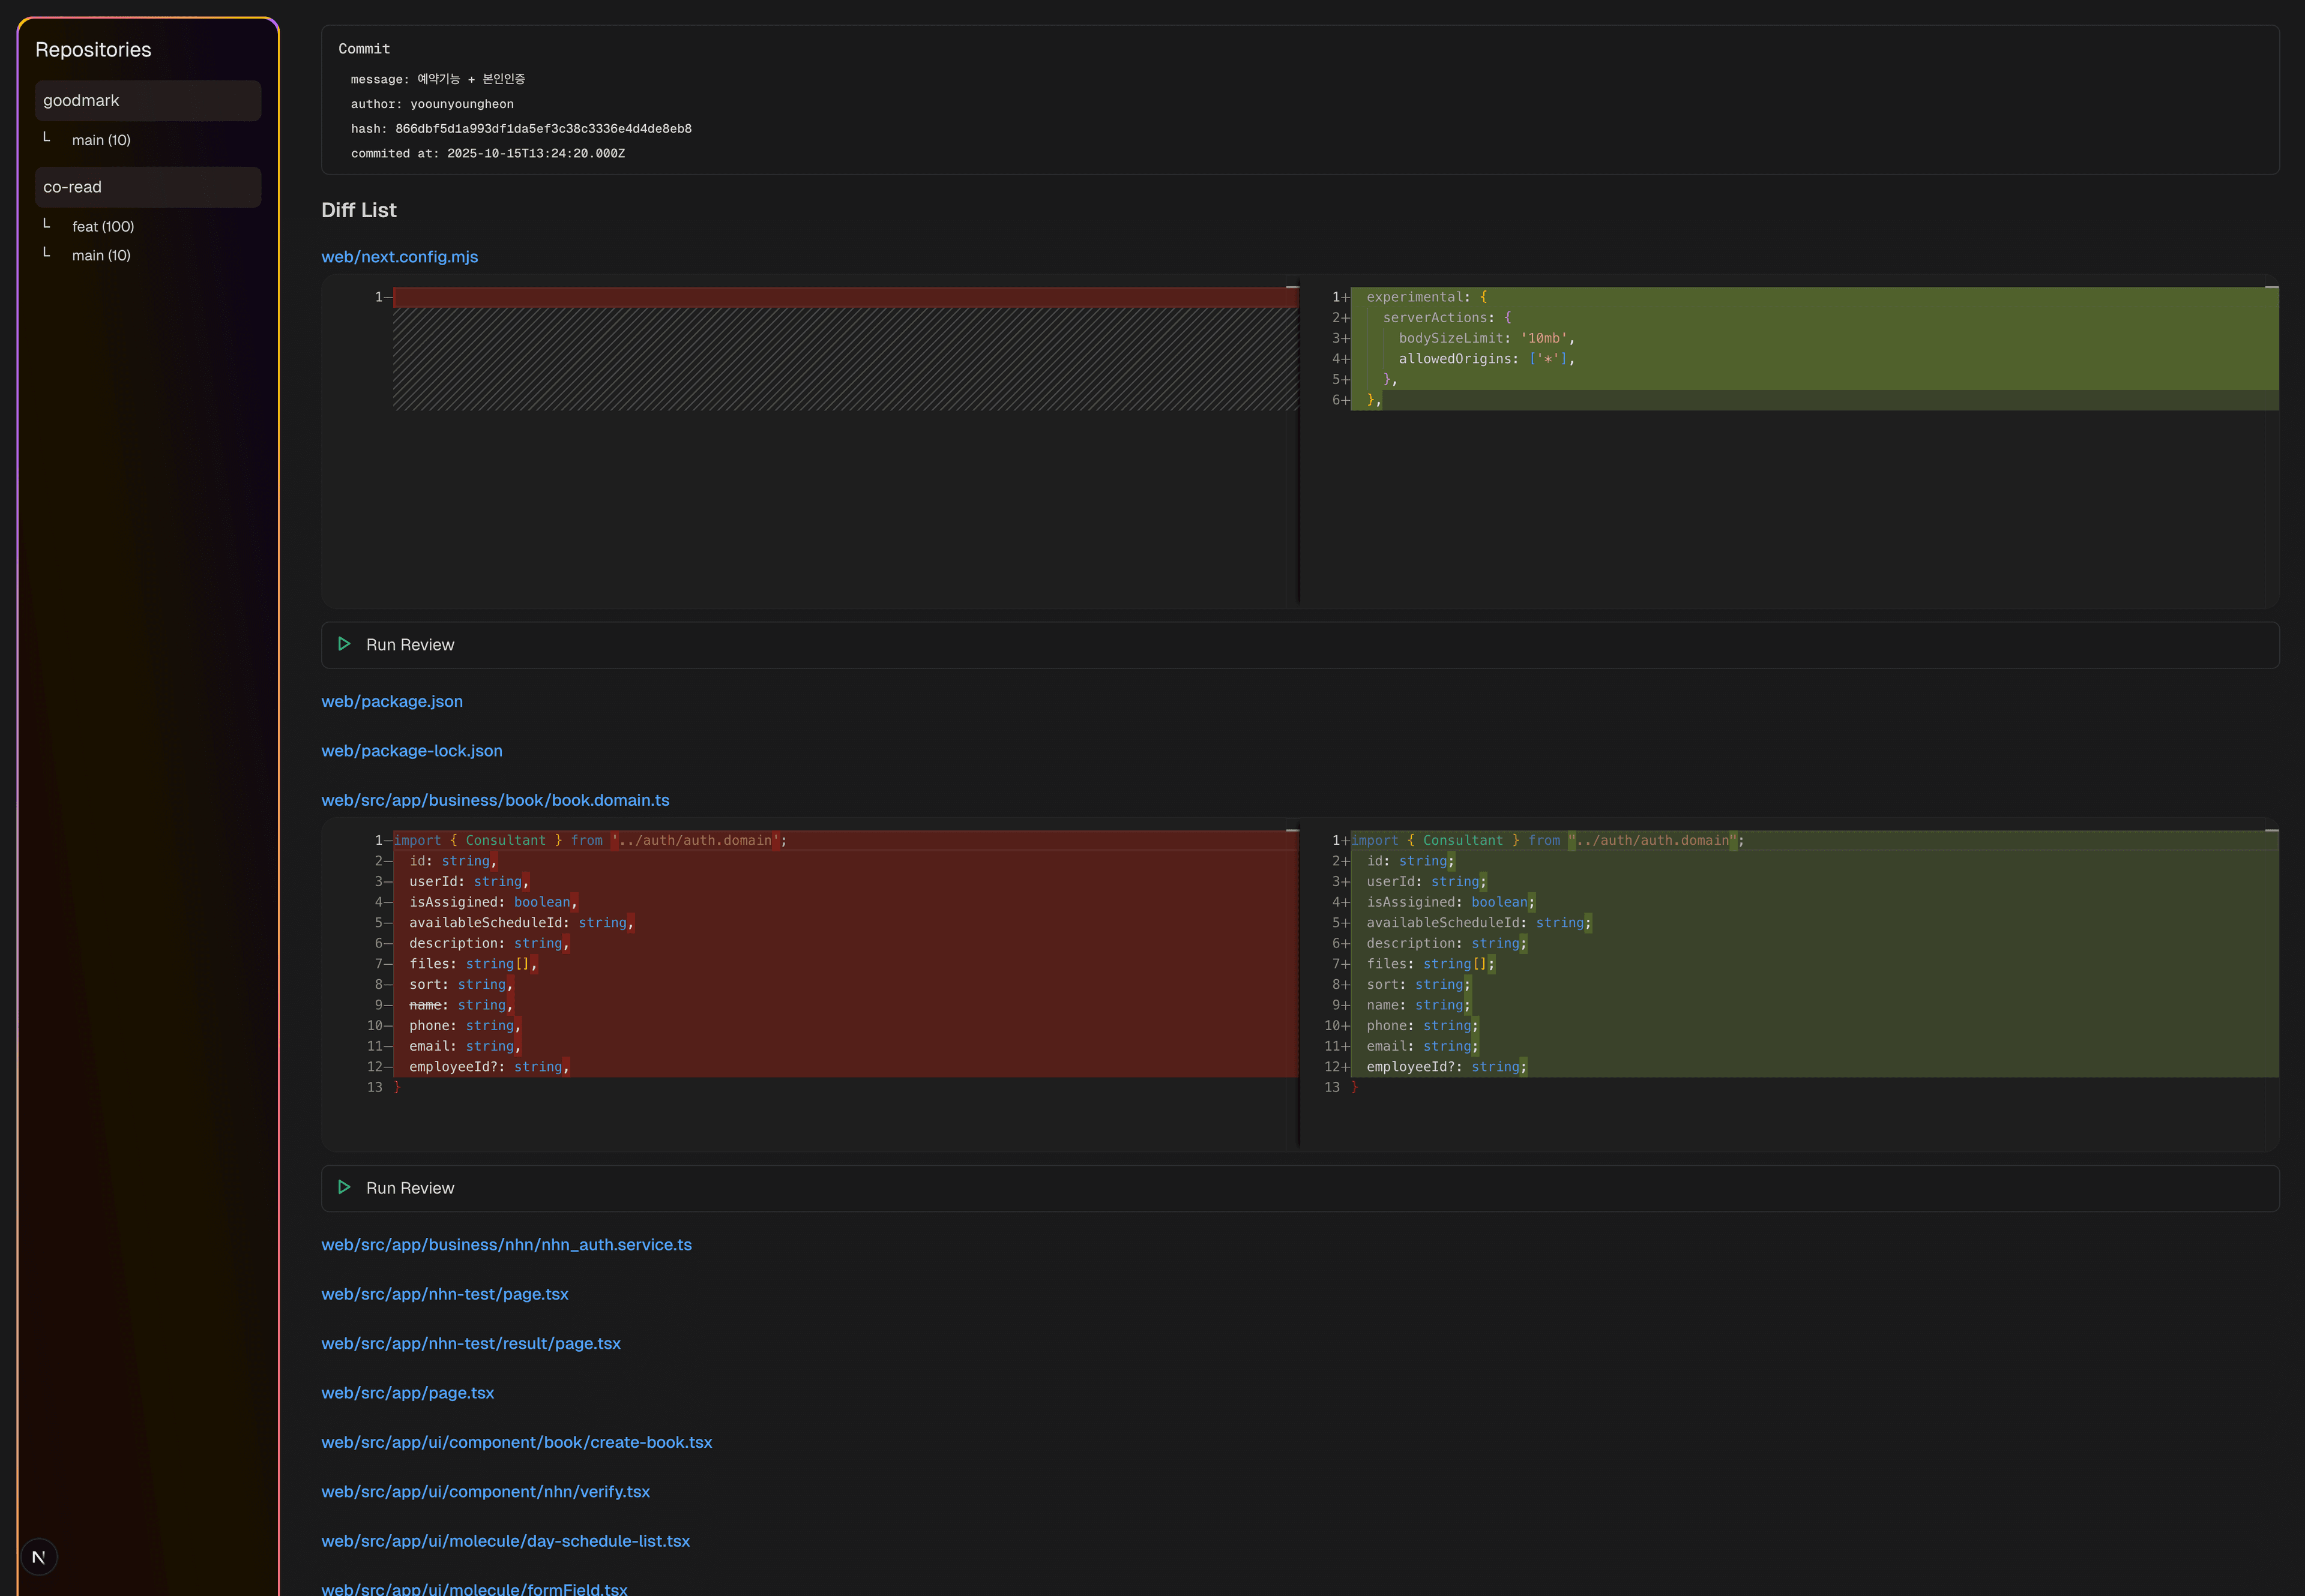Open co-read feat (100) branch
Viewport: 2305px width, 1596px height.
coord(103,227)
